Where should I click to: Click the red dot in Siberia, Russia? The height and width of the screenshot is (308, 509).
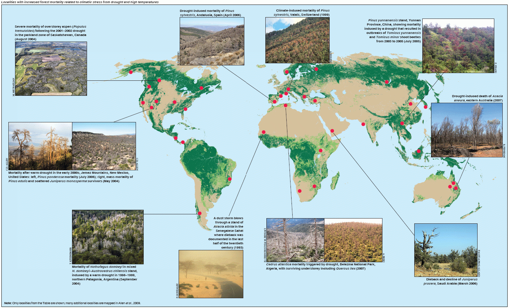[x=387, y=82]
